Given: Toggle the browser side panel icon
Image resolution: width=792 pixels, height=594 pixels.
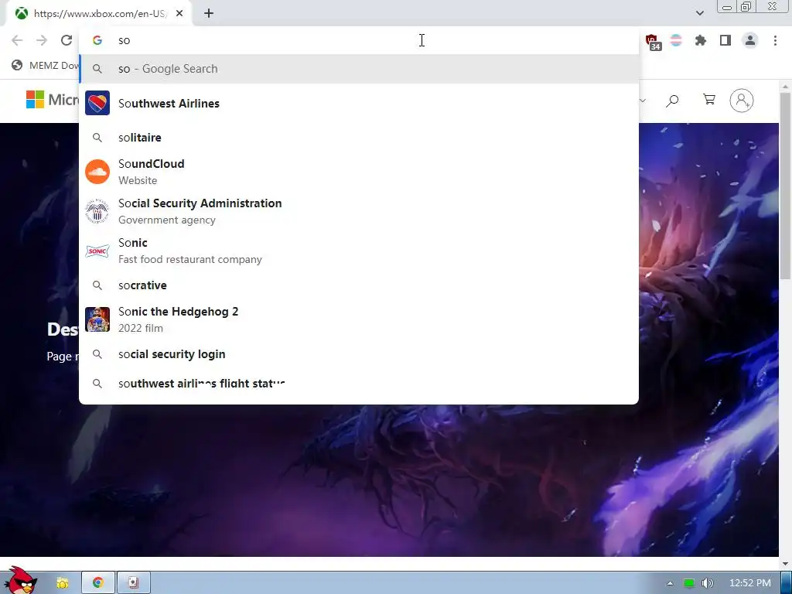Looking at the screenshot, I should tap(725, 40).
